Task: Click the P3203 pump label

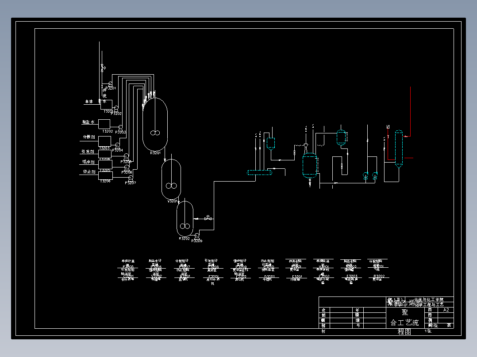Action: coord(120,132)
